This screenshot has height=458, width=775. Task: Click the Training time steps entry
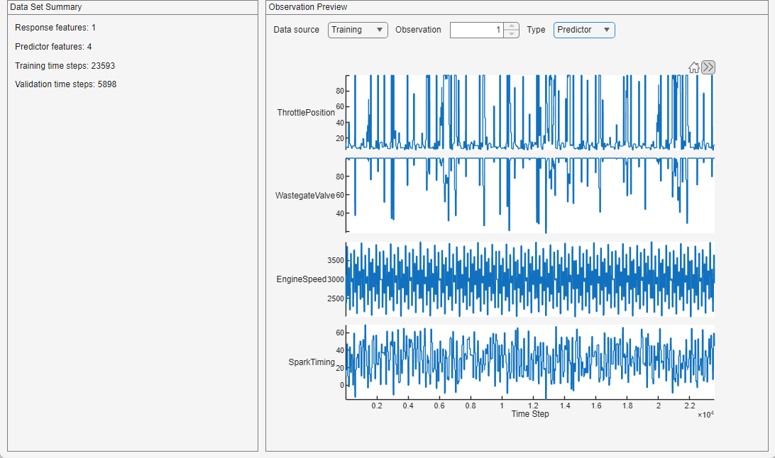click(65, 65)
